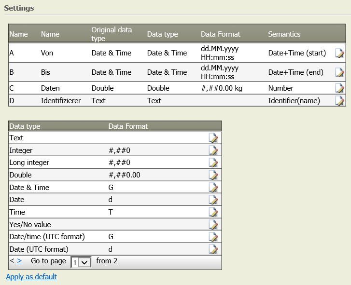Click the 'from 2' page count text
Image resolution: width=351 pixels, height=285 pixels.
pos(107,261)
